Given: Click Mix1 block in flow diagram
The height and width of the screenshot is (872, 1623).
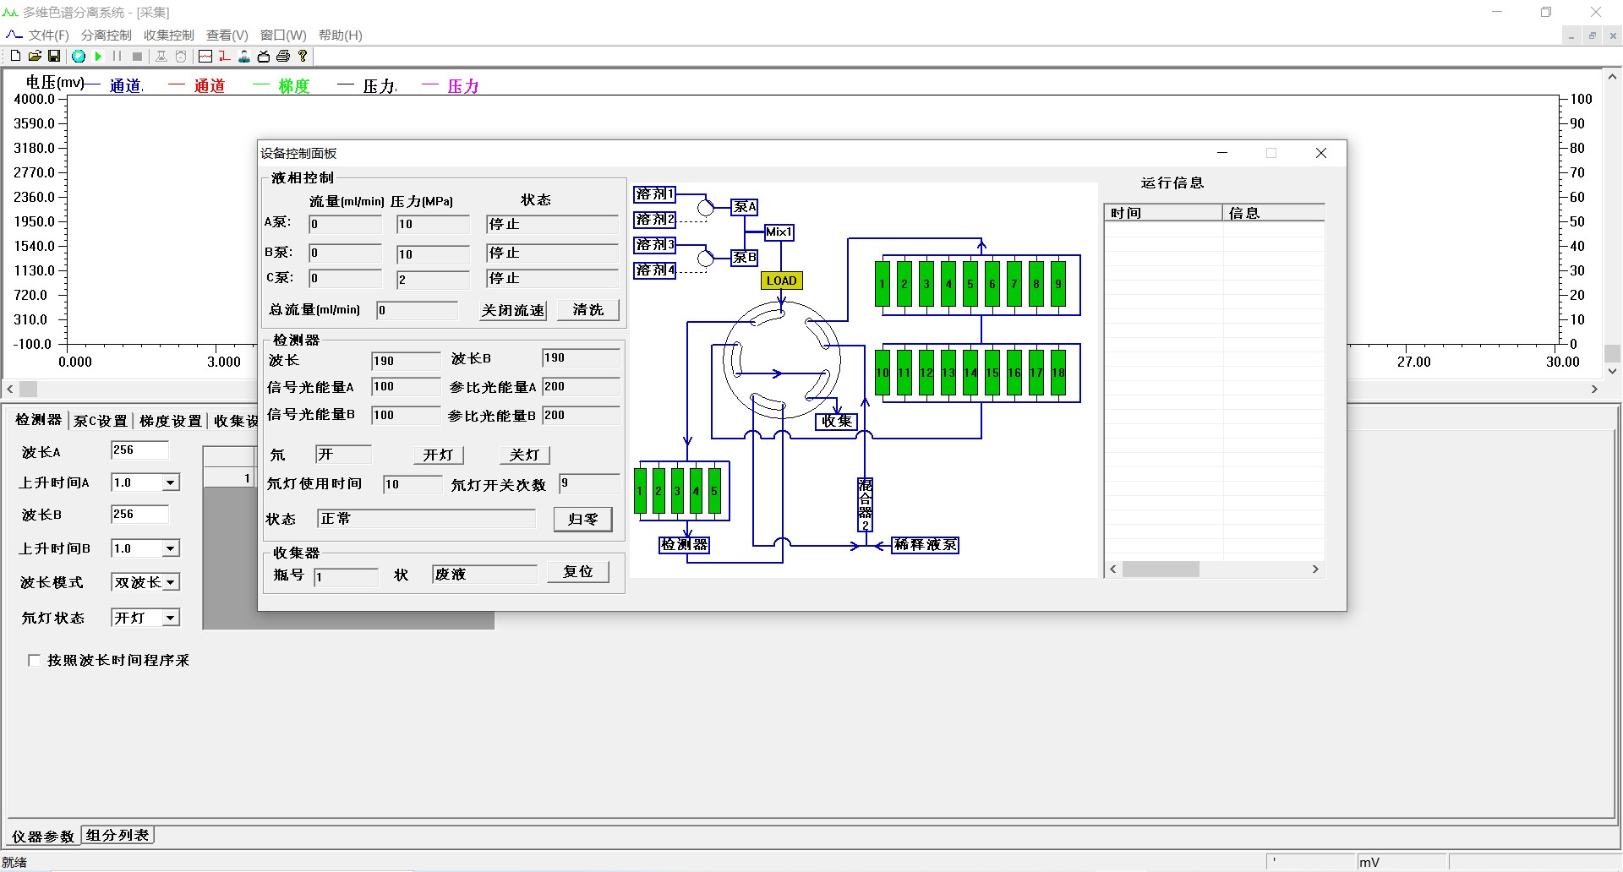Looking at the screenshot, I should [779, 232].
